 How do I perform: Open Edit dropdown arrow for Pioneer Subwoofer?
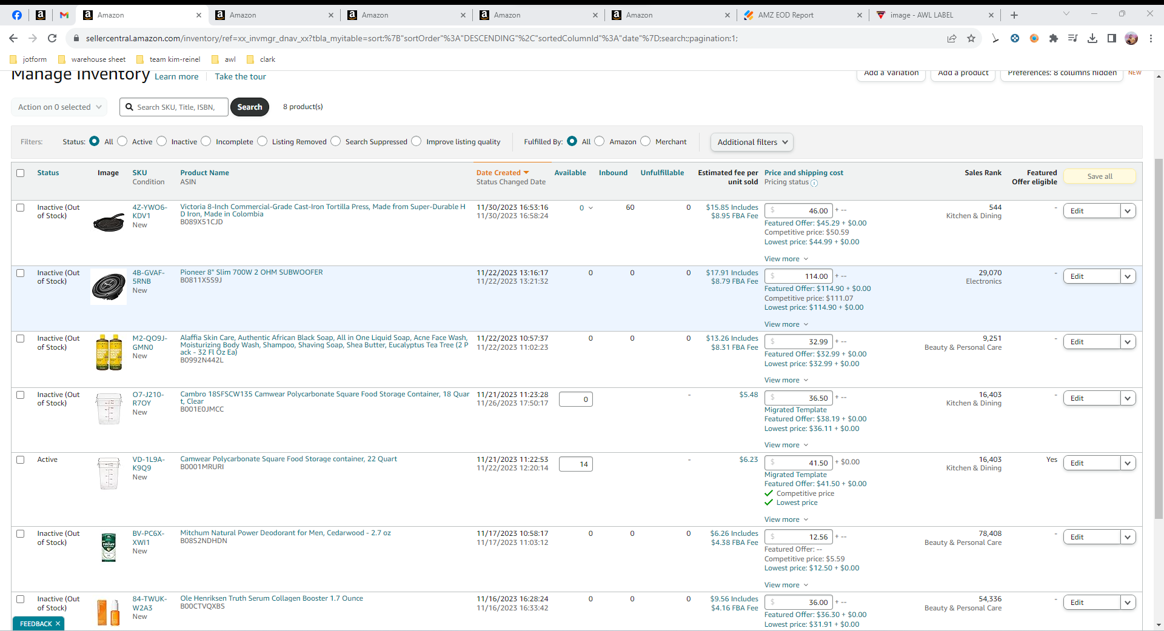[x=1128, y=276]
